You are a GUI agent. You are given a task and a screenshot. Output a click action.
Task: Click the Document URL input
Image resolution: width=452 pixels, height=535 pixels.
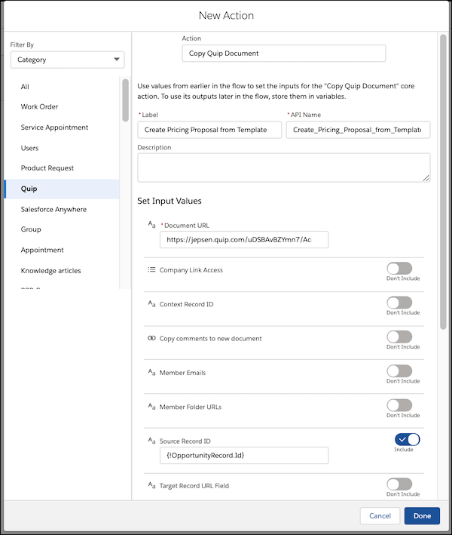click(244, 239)
